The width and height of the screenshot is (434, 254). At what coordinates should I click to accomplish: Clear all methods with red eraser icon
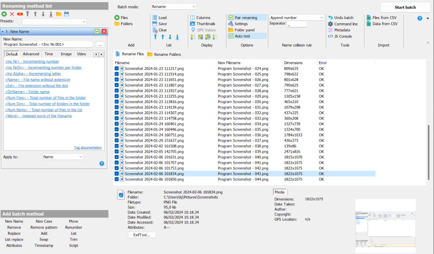point(20,14)
